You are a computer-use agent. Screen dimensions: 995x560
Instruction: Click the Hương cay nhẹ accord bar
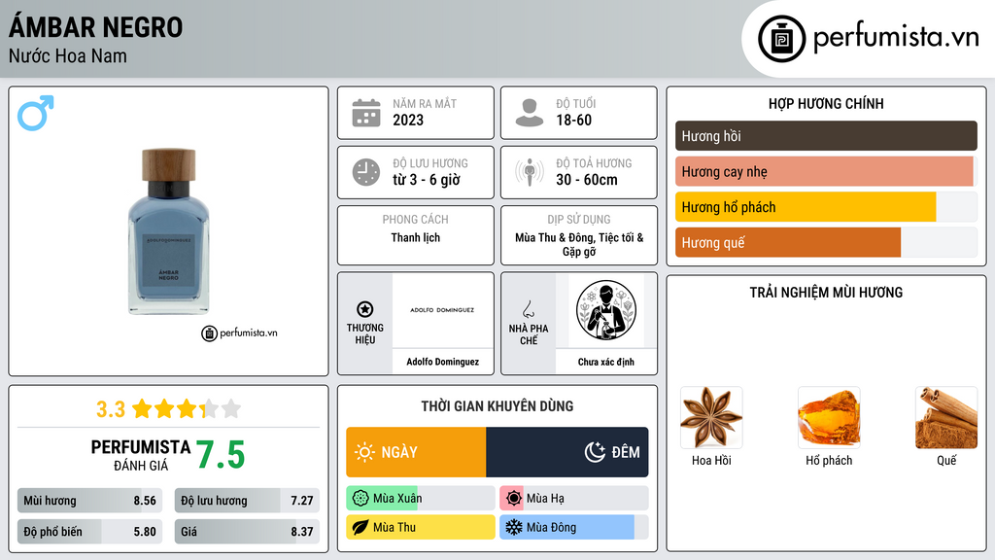pyautogui.click(x=826, y=171)
